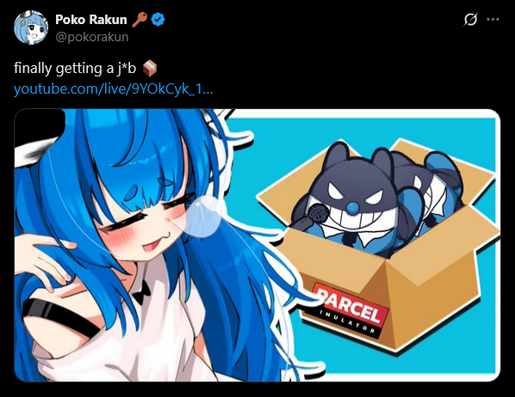Image resolution: width=515 pixels, height=397 pixels.
Task: Visit the @pokorakun handle link
Action: 92,37
